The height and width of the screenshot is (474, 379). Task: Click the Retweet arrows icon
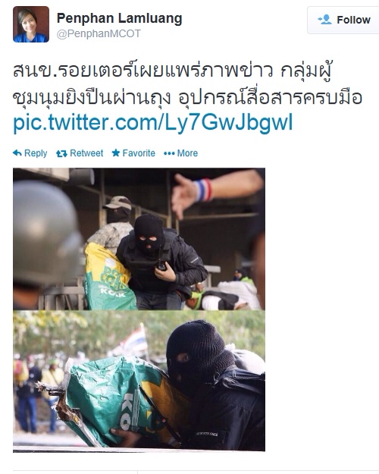[61, 153]
